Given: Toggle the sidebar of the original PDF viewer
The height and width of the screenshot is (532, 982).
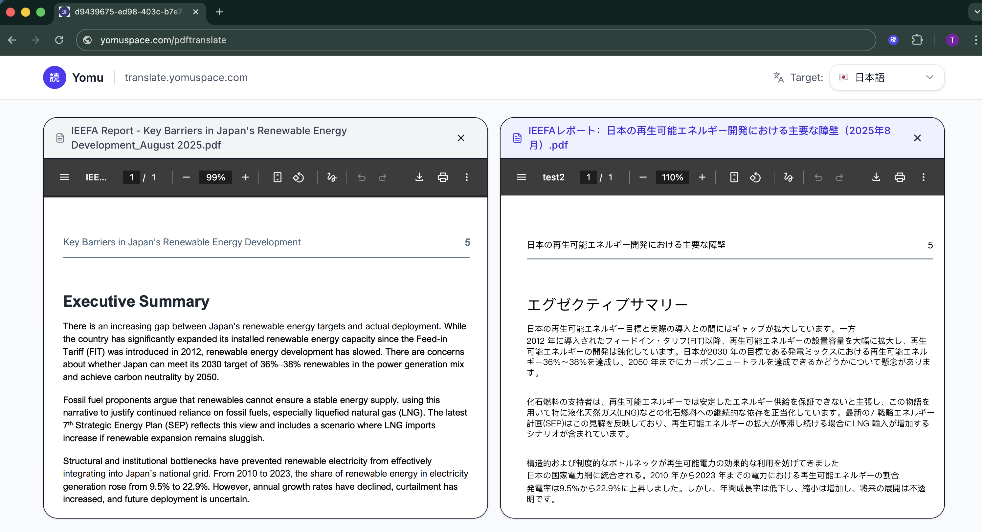Looking at the screenshot, I should (x=64, y=177).
